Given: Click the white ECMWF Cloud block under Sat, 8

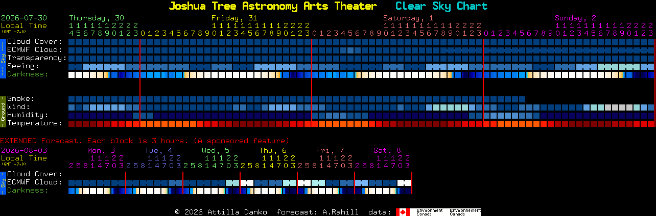Looking at the screenshot, I should (x=404, y=182).
